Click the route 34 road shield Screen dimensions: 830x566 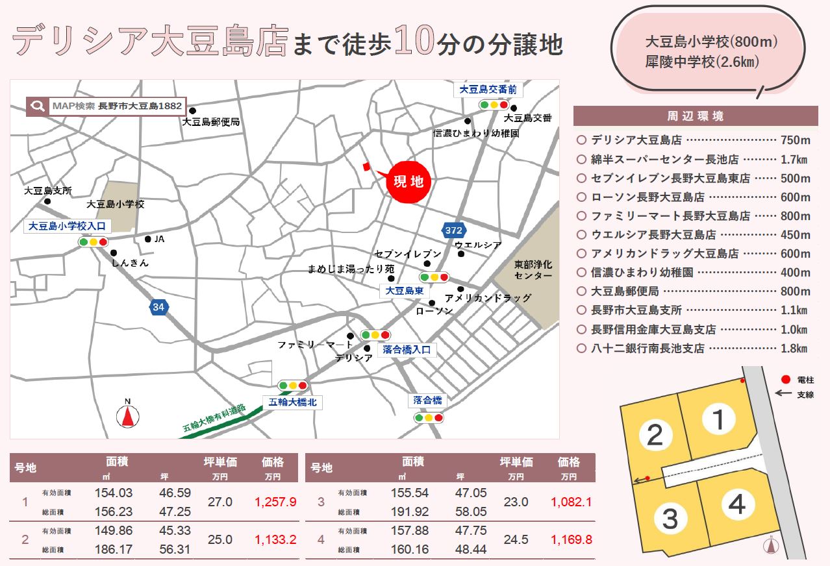158,306
